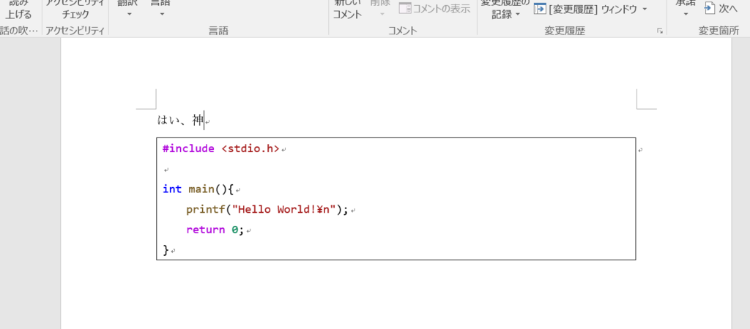The image size is (750, 329).
Task: Click the printf keyword in the code
Action: click(203, 210)
